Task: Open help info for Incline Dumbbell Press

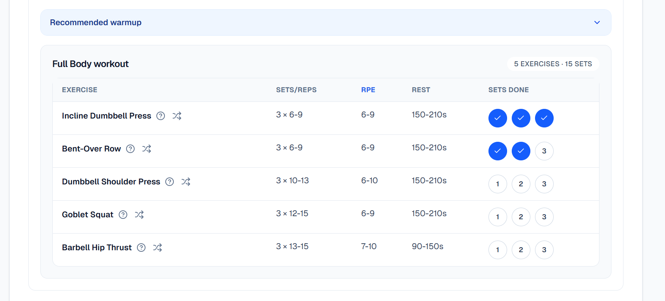Action: click(x=161, y=115)
